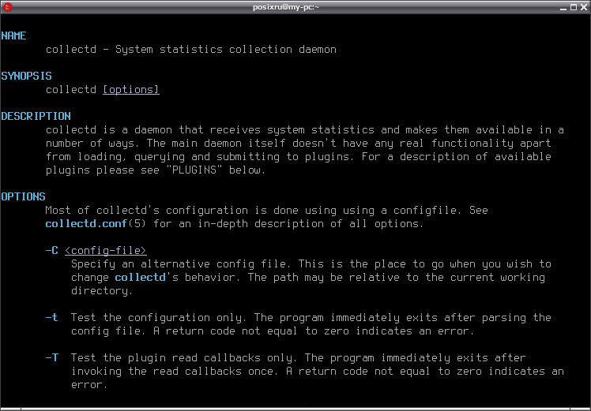The width and height of the screenshot is (591, 411).
Task: Click the NAME section heading
Action: tap(13, 35)
